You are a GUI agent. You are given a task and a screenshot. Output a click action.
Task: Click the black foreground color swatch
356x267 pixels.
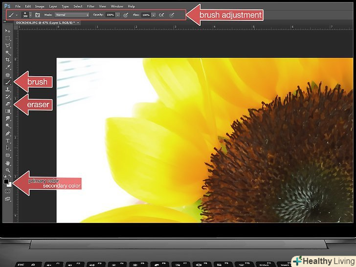point(6,181)
